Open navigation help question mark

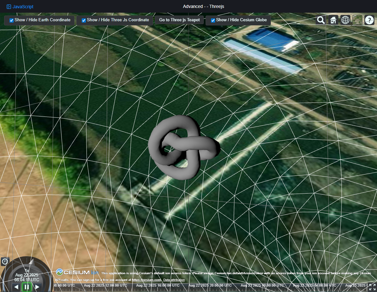(x=369, y=20)
